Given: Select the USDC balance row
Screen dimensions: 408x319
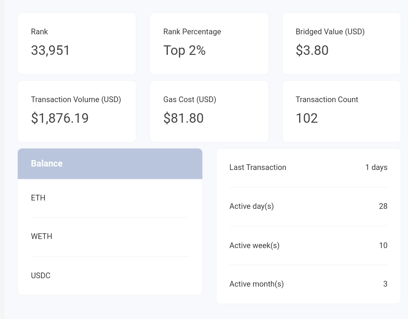Looking at the screenshot, I should pyautogui.click(x=110, y=276).
